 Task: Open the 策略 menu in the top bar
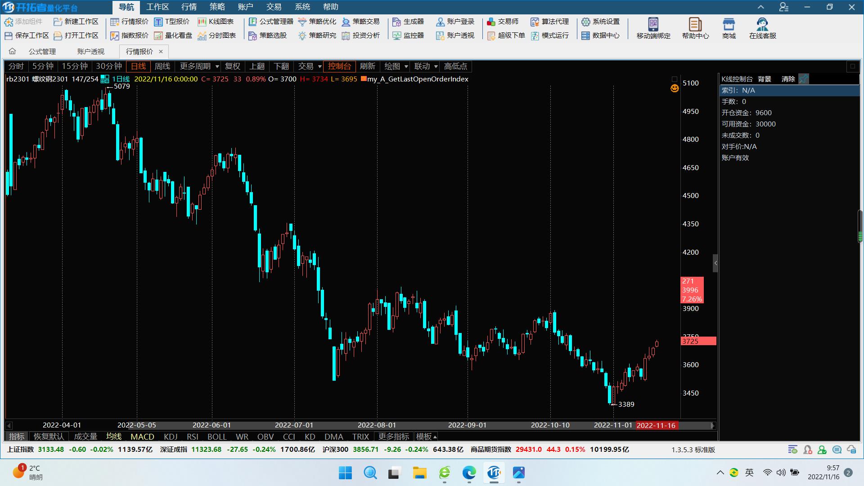[217, 7]
